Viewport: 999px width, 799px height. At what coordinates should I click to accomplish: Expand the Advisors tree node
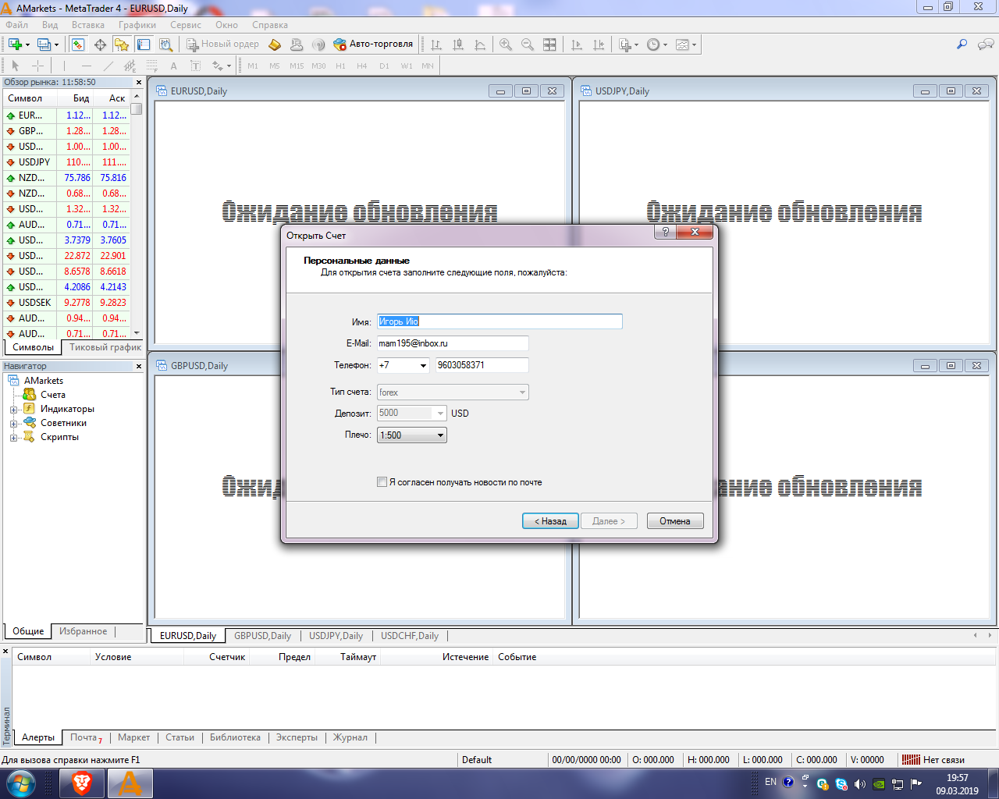click(13, 424)
